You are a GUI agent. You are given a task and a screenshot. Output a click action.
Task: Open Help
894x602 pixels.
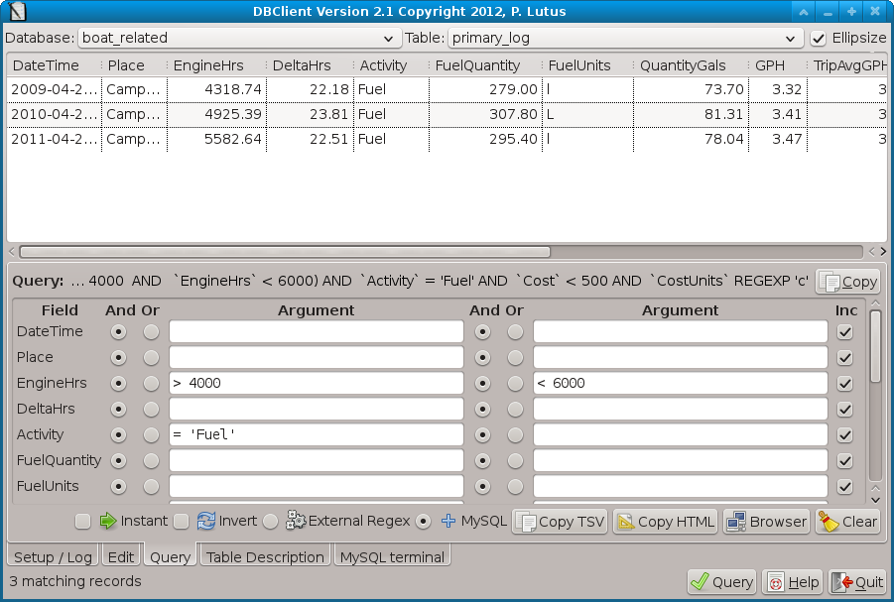pos(793,582)
